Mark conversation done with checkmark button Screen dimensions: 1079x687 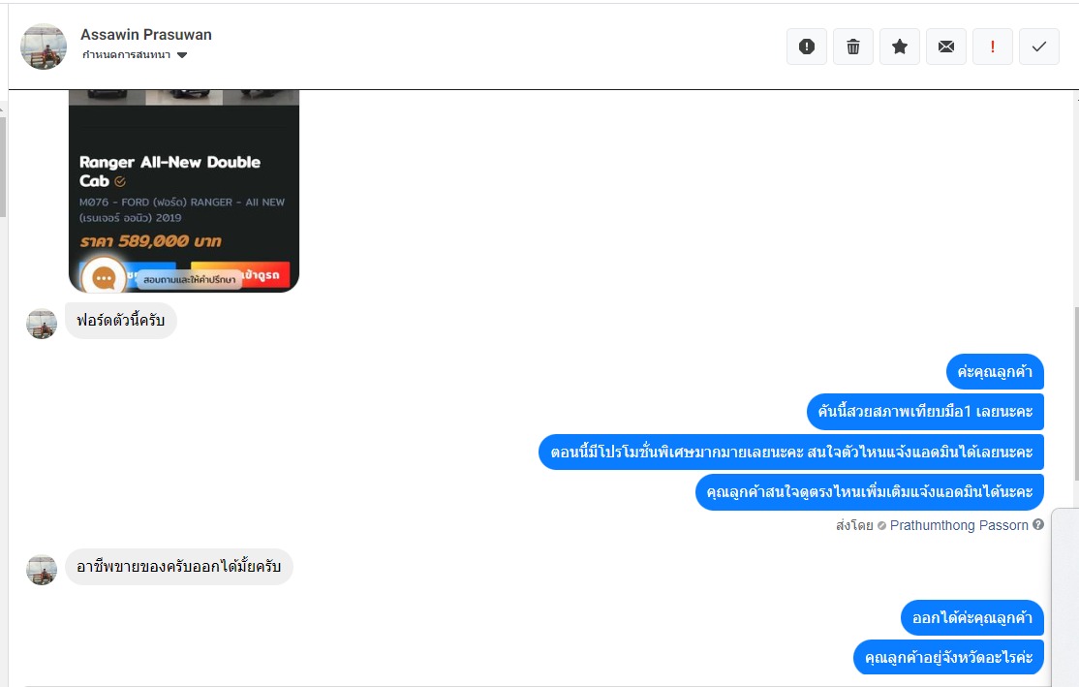(x=1039, y=47)
